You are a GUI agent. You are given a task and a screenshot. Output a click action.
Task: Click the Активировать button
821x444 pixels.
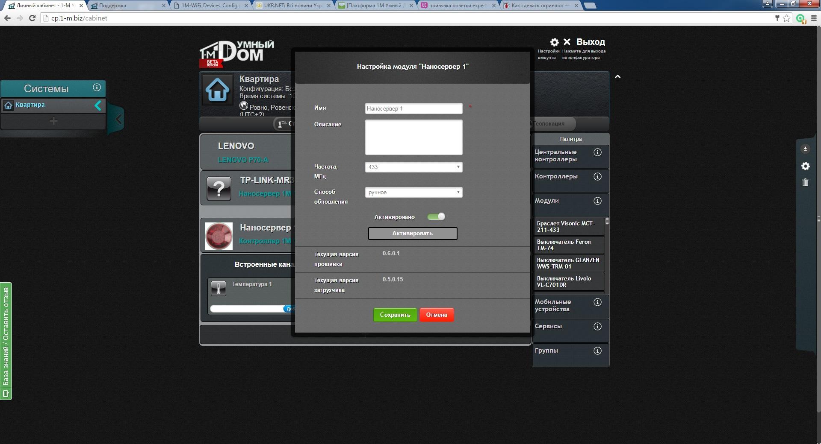[x=413, y=234]
